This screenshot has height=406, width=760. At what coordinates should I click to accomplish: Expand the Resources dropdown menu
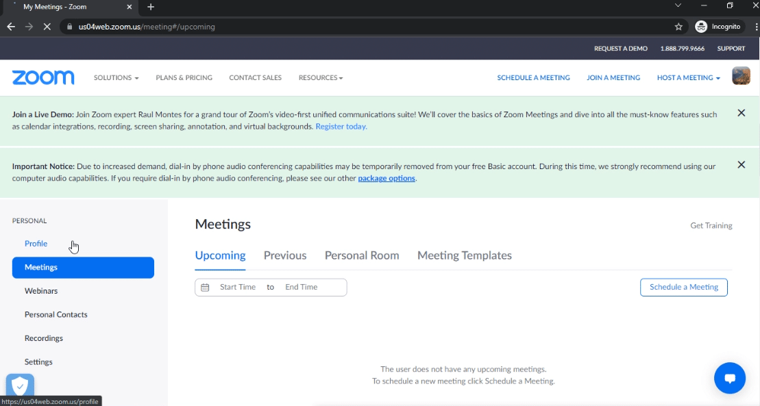321,77
